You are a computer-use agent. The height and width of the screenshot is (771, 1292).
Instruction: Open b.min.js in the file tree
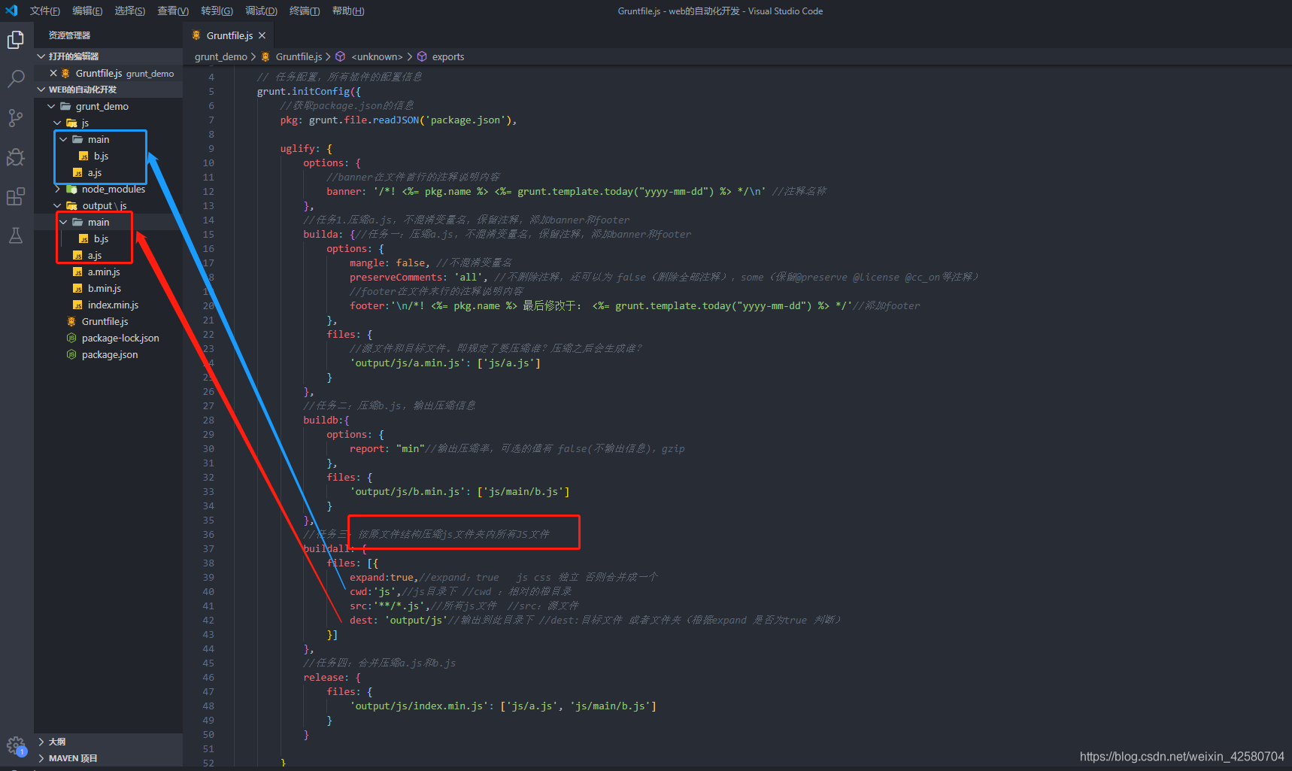[104, 288]
